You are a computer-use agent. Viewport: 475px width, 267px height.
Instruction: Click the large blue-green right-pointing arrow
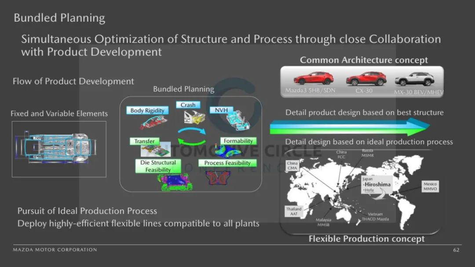coord(350,126)
